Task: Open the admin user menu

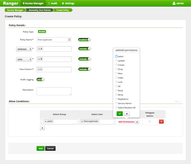Action: [x=178, y=3]
